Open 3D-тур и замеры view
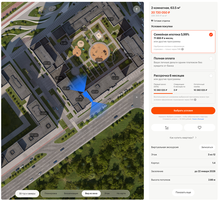219x201 pixels. pos(27,194)
